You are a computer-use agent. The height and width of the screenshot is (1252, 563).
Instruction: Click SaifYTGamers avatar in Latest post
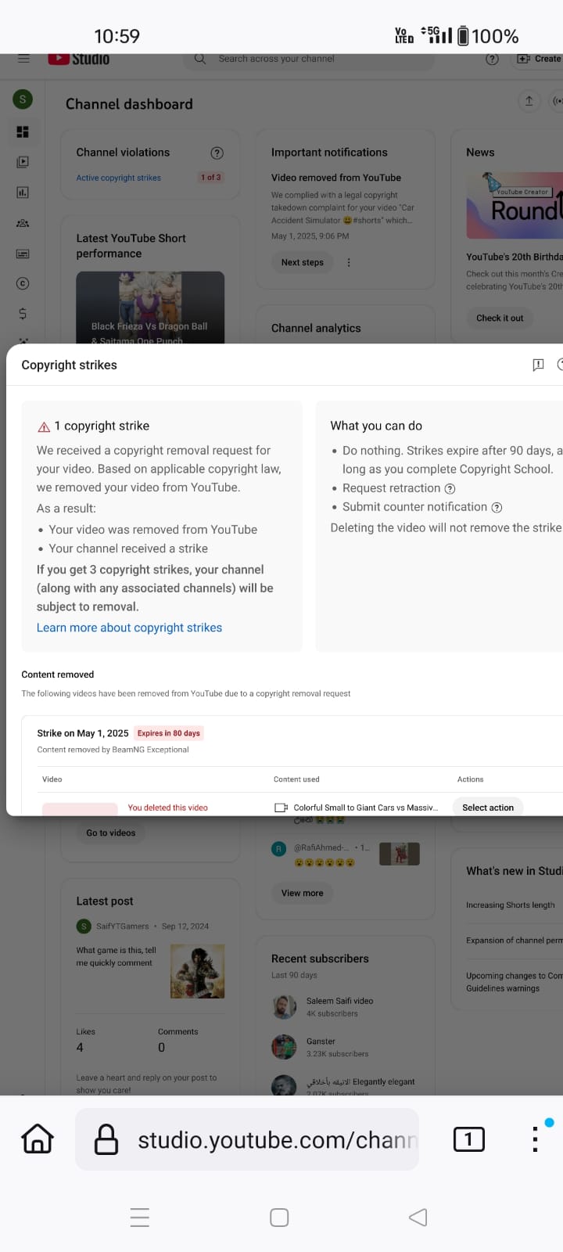pos(84,926)
